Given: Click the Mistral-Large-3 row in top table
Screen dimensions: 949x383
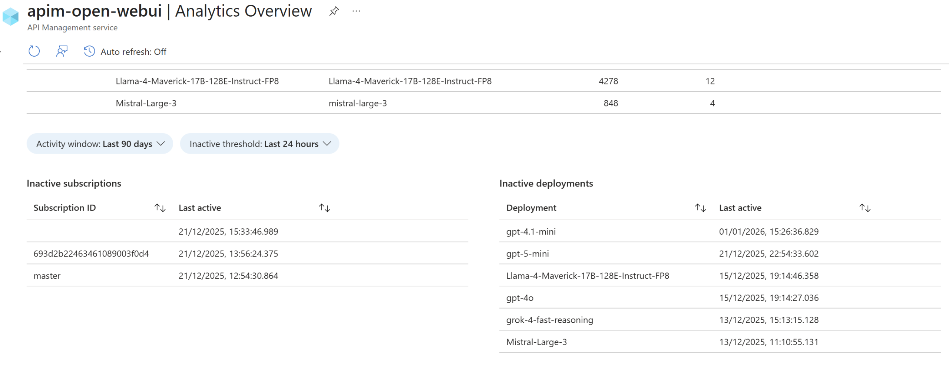Looking at the screenshot, I should click(146, 103).
